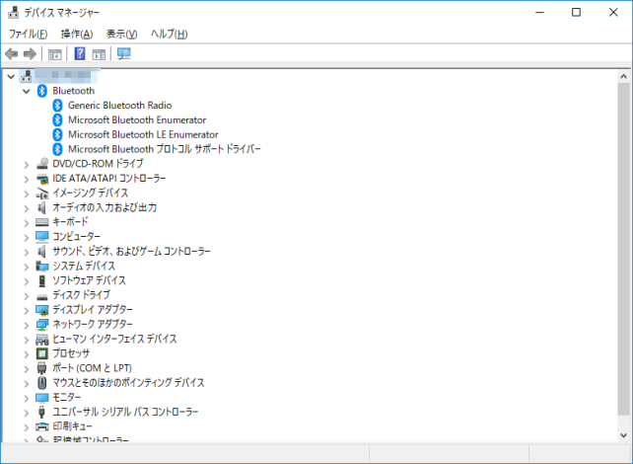Expand キーボード category
The width and height of the screenshot is (633, 464).
click(x=27, y=223)
